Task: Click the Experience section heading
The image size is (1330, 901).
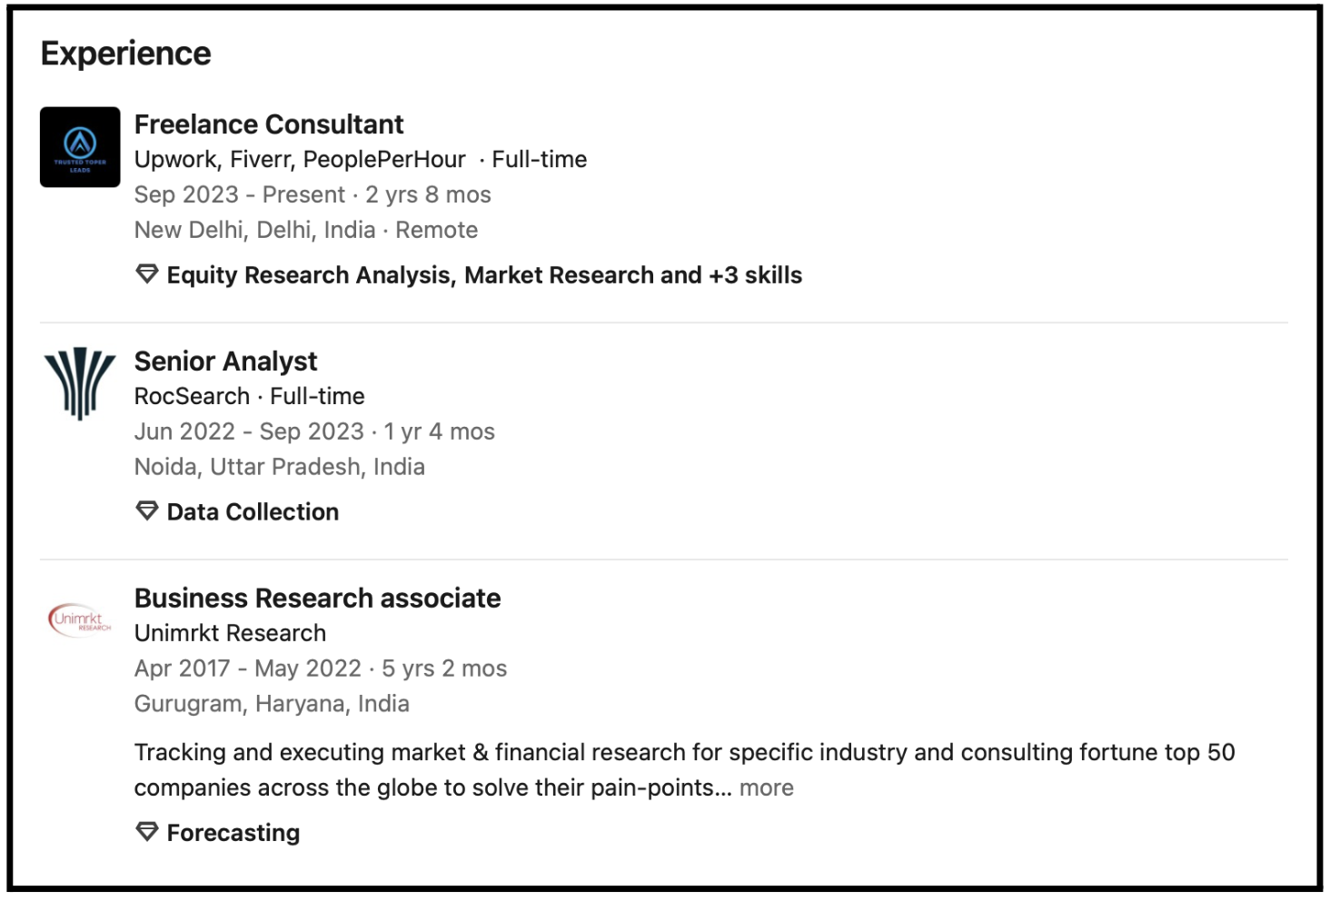Action: [x=126, y=54]
